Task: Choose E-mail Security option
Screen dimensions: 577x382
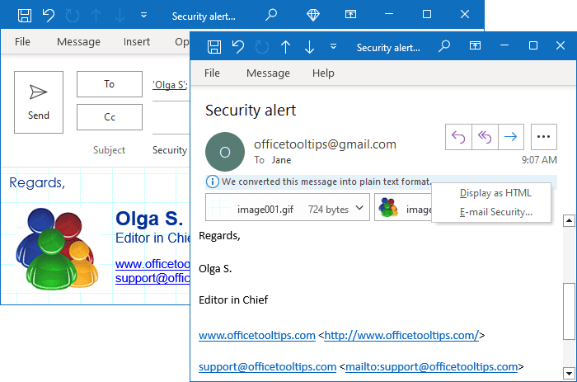Action: pyautogui.click(x=496, y=212)
